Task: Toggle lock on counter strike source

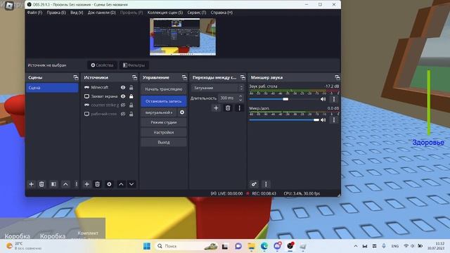Action: (x=131, y=105)
